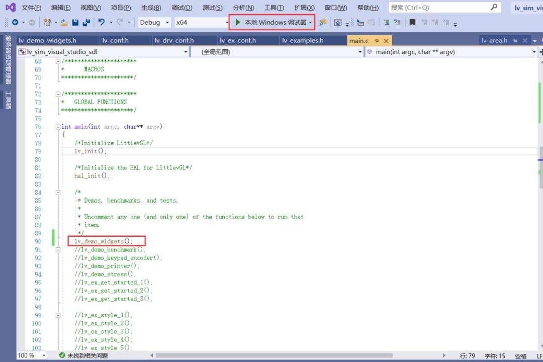This screenshot has width=543, height=362.
Task: Toggle a bookmark with the Bookmark icon
Action: tap(412, 23)
